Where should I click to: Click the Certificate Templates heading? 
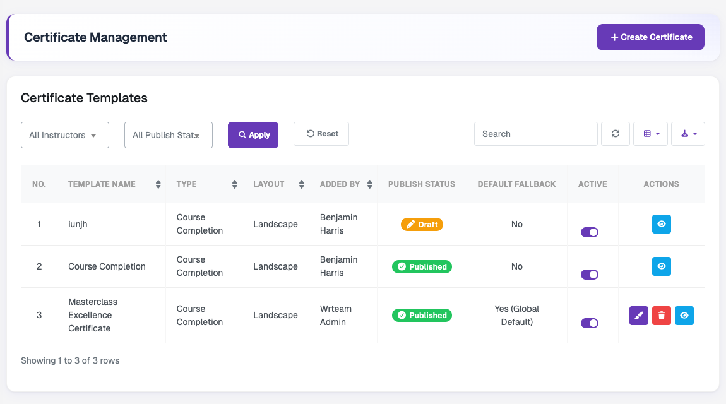[x=84, y=98]
